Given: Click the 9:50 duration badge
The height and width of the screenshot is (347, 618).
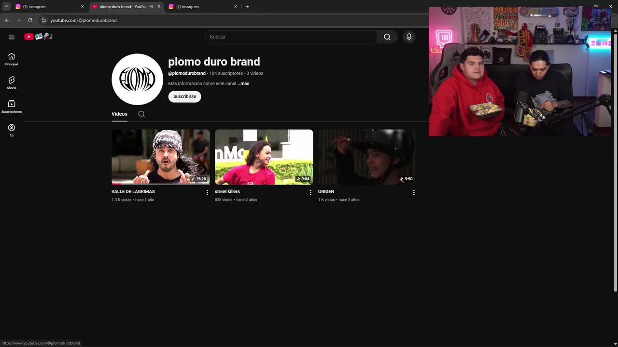Looking at the screenshot, I should 406,179.
